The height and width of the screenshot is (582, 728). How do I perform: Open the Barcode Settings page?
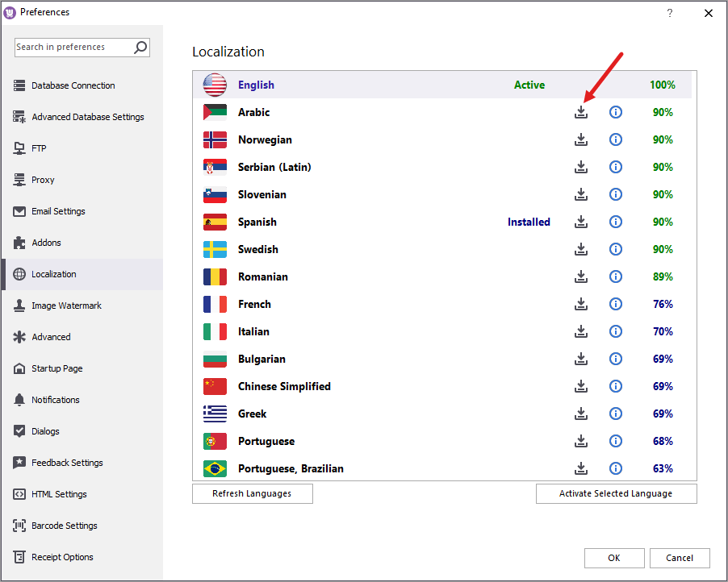pyautogui.click(x=64, y=526)
